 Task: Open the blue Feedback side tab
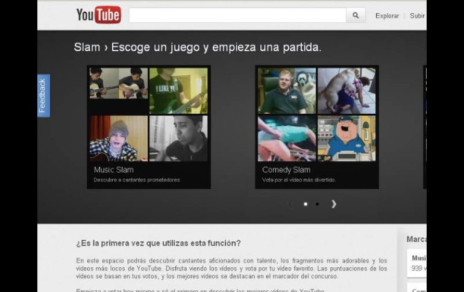click(x=43, y=95)
